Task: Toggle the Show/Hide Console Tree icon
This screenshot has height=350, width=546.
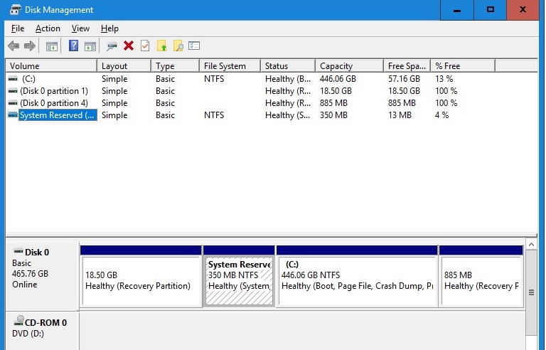Action: (52, 46)
